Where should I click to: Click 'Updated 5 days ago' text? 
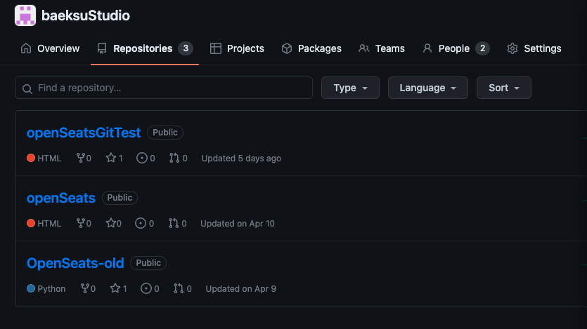241,159
